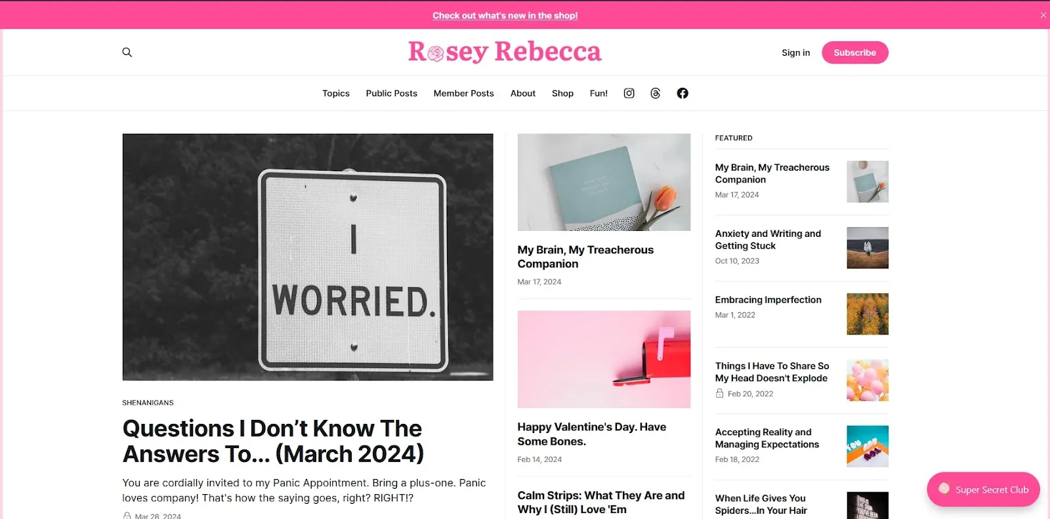Click the Subscribe button
The height and width of the screenshot is (519, 1050).
click(854, 52)
